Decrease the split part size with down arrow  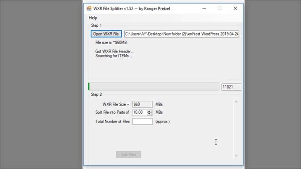[149, 114]
